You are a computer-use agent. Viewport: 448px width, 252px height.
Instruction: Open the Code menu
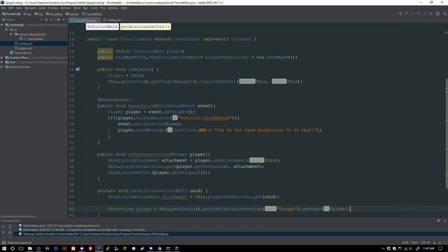pos(42,8)
